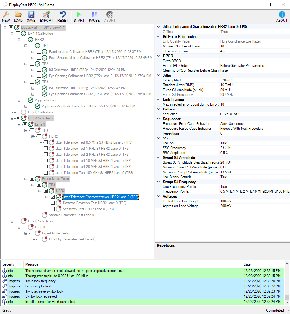Click the NEW wrench icon in toolbar
Image resolution: width=290 pixels, height=314 pixels.
pos(6,15)
